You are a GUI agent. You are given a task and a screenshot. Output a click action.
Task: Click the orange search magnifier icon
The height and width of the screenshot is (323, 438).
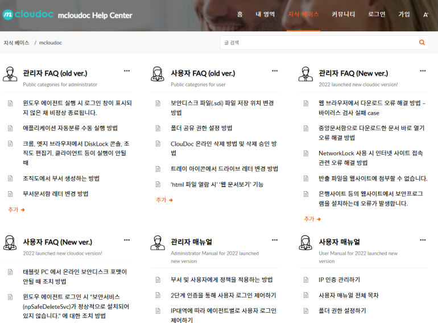(422, 43)
